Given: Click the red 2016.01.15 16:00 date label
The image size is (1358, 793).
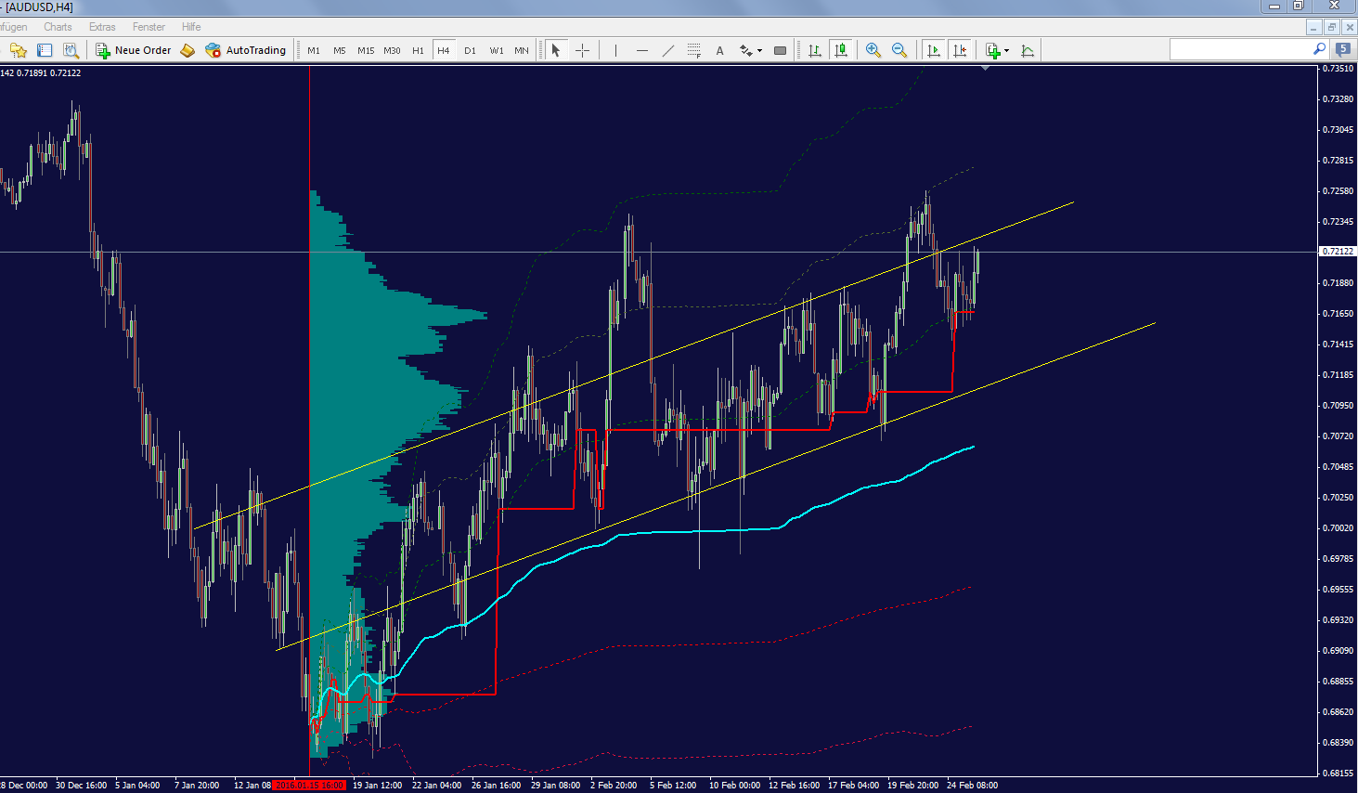Looking at the screenshot, I should click(x=310, y=785).
